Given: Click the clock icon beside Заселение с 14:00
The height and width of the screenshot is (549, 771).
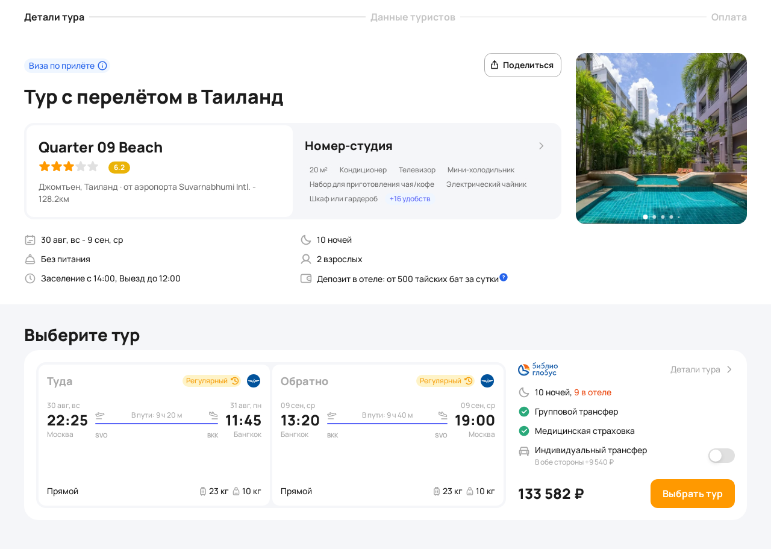Looking at the screenshot, I should pos(30,278).
